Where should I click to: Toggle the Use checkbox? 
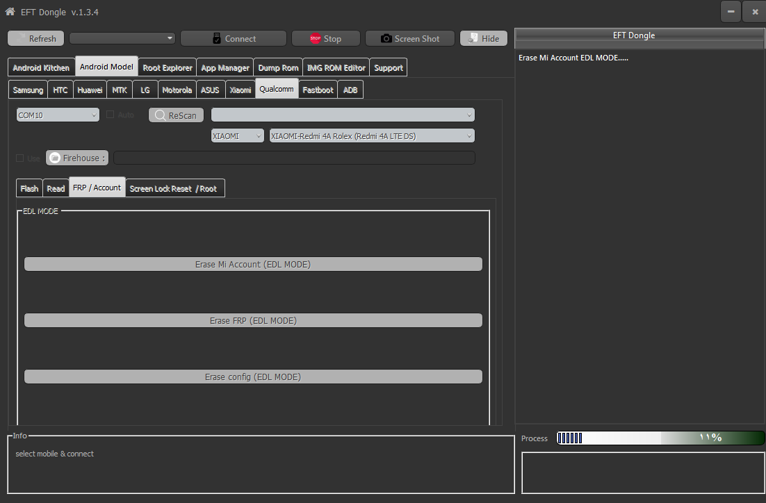[x=20, y=158]
